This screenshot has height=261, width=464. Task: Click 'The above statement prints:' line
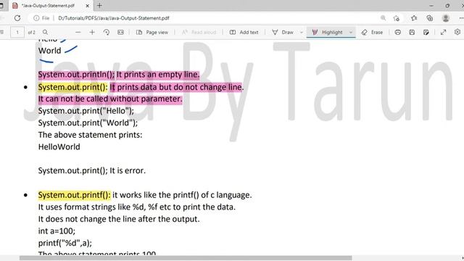point(90,135)
